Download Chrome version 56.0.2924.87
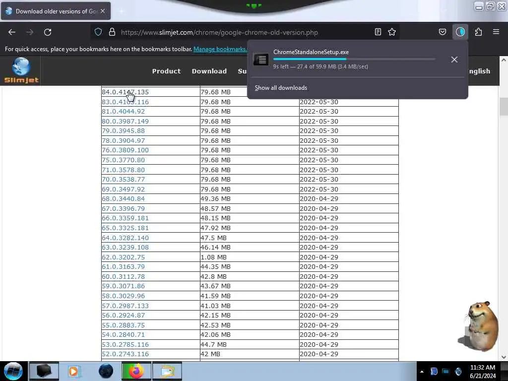 (x=123, y=315)
